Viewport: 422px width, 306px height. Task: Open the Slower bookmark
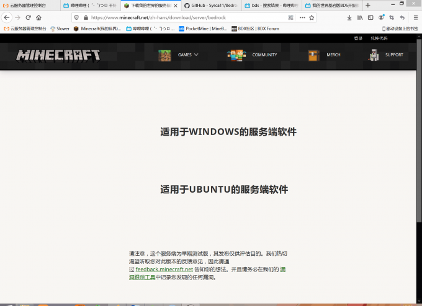pos(60,28)
